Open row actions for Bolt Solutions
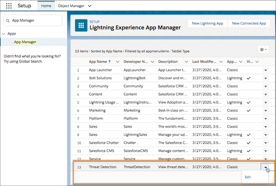The width and height of the screenshot is (276, 186). pyautogui.click(x=266, y=78)
